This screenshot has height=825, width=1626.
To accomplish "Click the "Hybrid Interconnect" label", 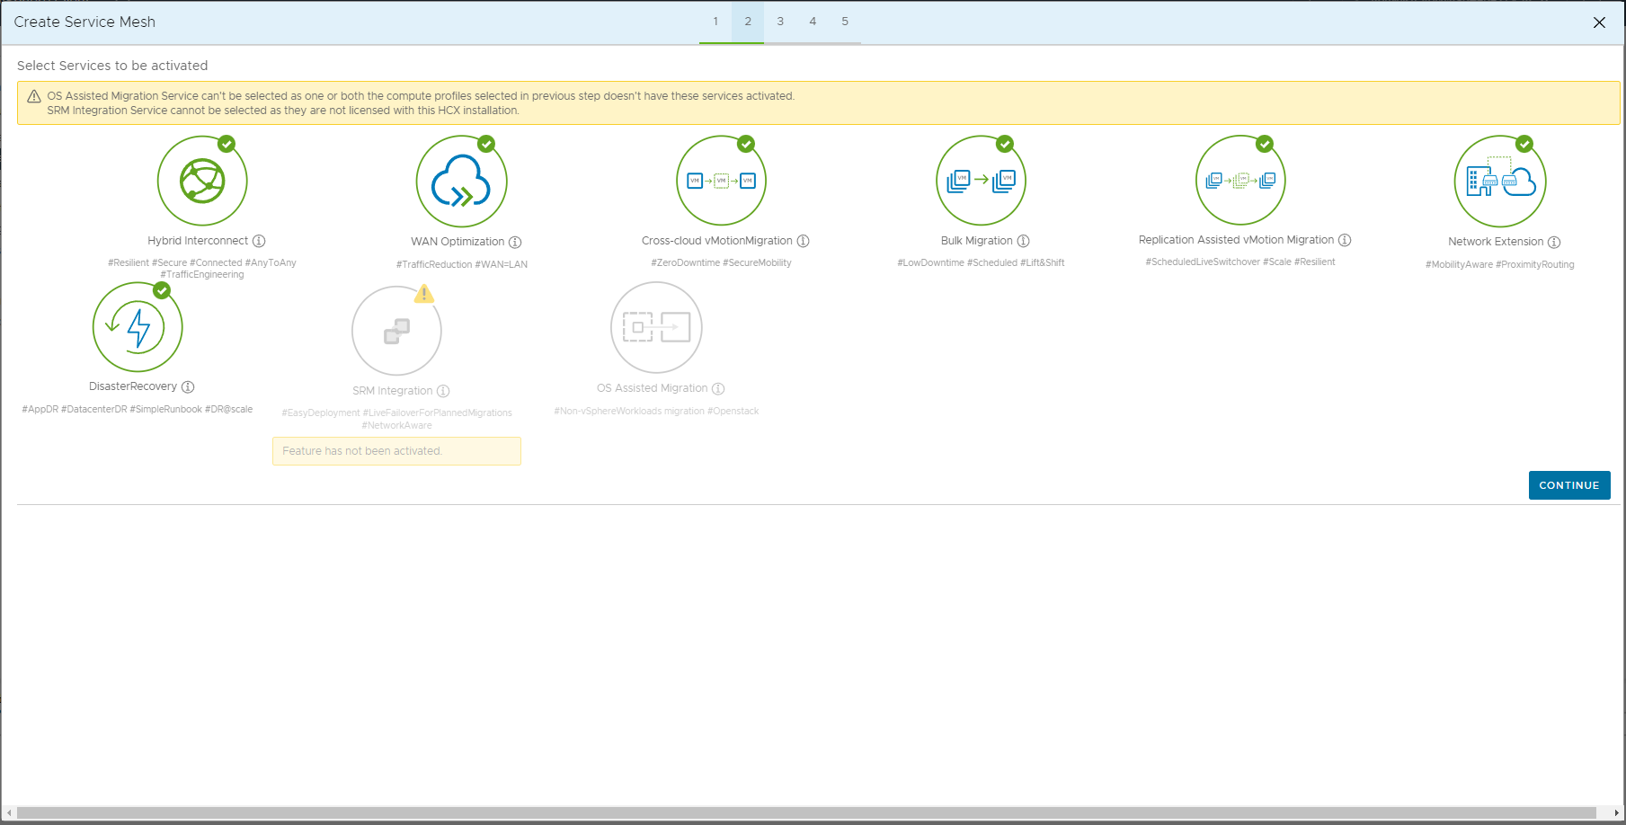I will coord(198,241).
